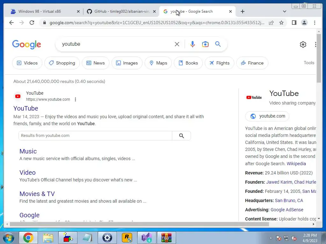This screenshot has width=326, height=244.
Task: Click the horizontal scrollbar thumb
Action: 139,224
